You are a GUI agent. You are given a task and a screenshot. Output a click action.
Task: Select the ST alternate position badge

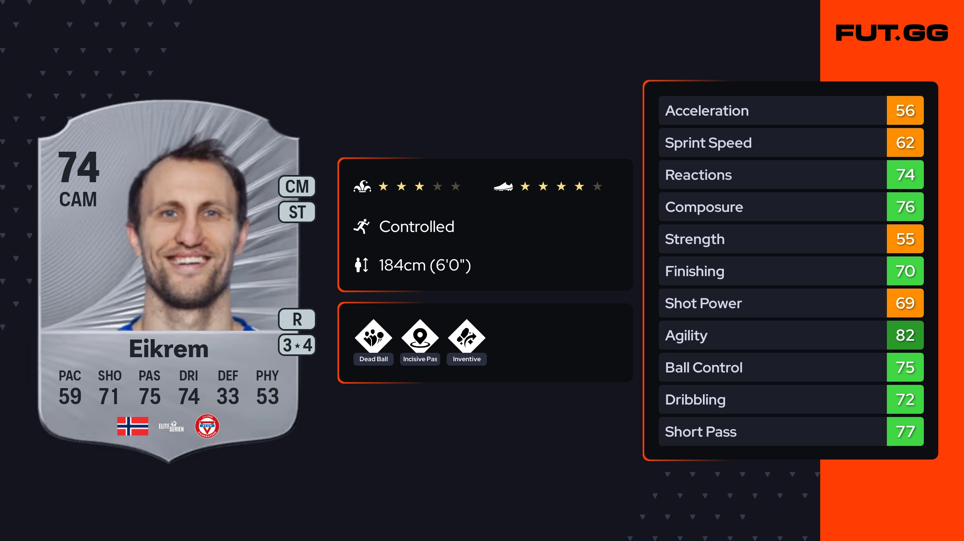point(297,212)
